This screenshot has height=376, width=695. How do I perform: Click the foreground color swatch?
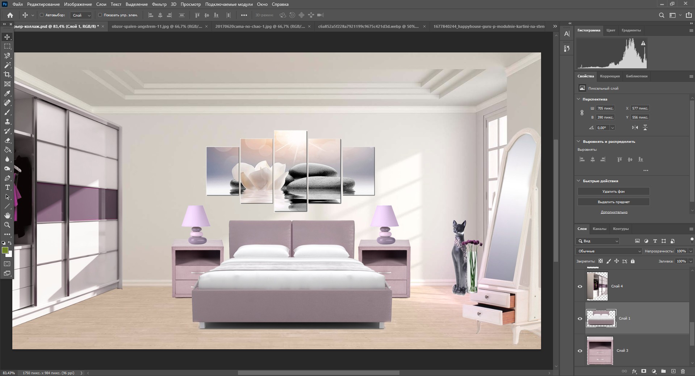click(x=5, y=251)
